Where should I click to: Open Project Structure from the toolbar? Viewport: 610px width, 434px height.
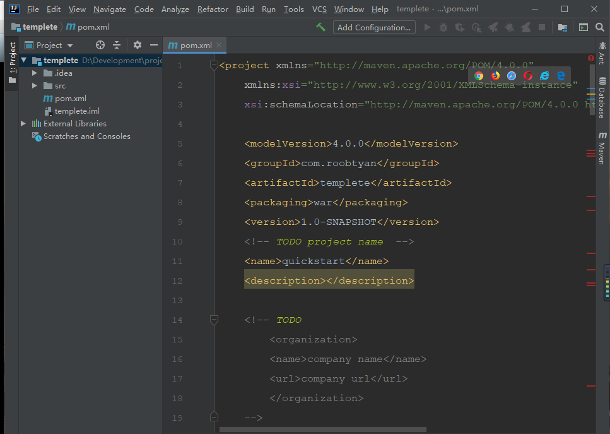pyautogui.click(x=562, y=27)
